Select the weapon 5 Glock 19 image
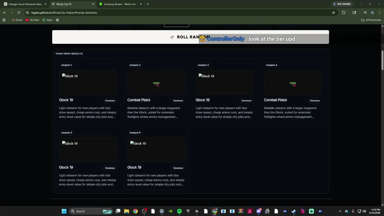The height and width of the screenshot is (216, 384). point(88,150)
